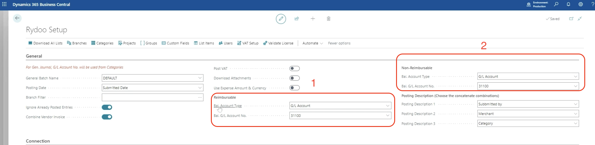Image resolution: width=595 pixels, height=145 pixels.
Task: Open help question mark icon
Action: (593, 4)
